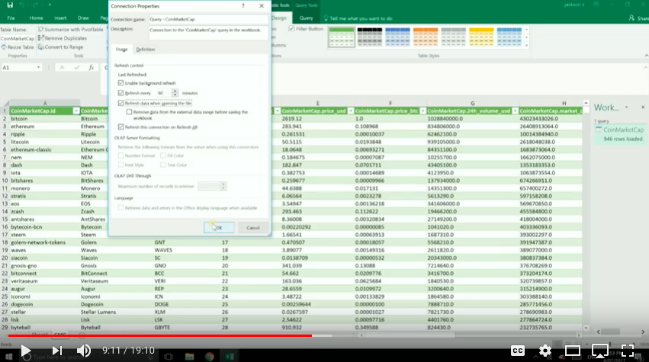The width and height of the screenshot is (649, 362).
Task: Click Convert to Range tool
Action: pyautogui.click(x=61, y=47)
